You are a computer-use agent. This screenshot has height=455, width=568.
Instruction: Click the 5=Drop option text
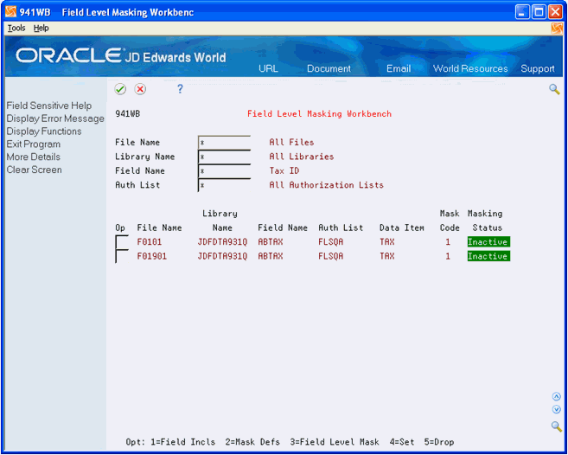[439, 442]
